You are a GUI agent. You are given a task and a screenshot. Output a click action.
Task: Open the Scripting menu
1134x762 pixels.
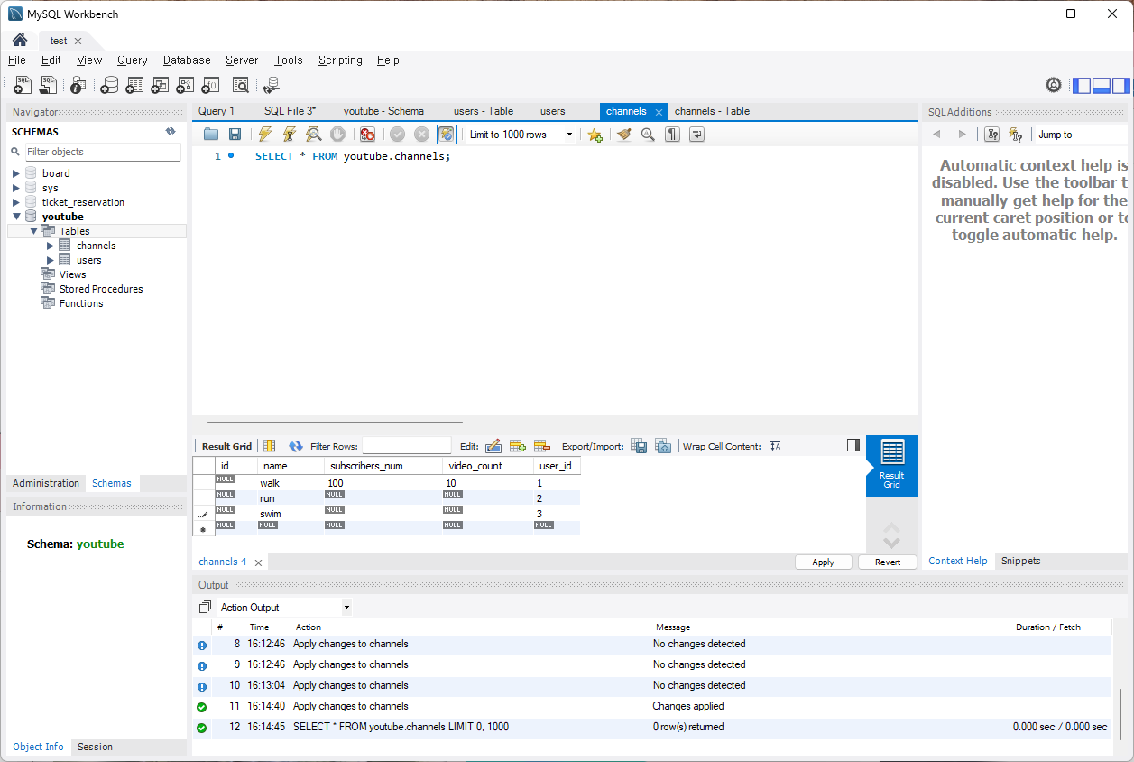pos(340,60)
